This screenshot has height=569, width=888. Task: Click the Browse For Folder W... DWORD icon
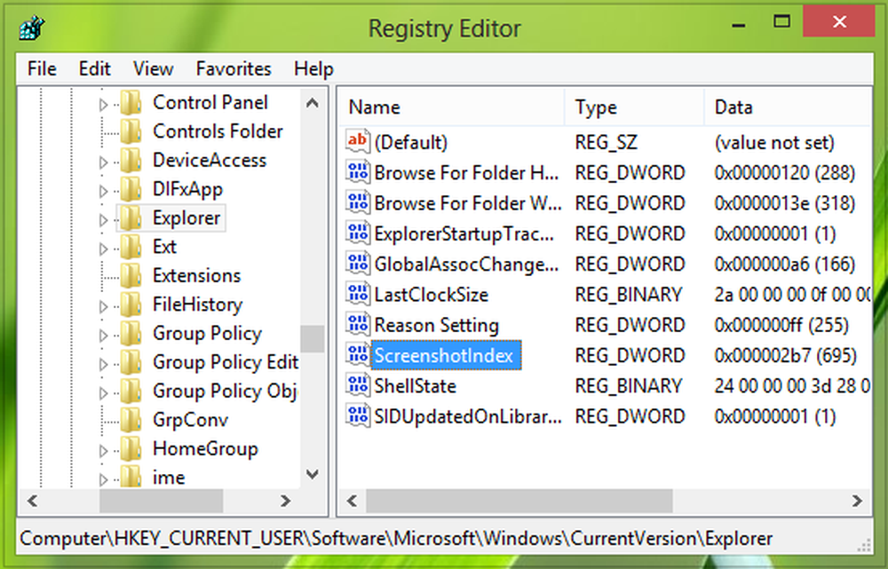pyautogui.click(x=358, y=202)
